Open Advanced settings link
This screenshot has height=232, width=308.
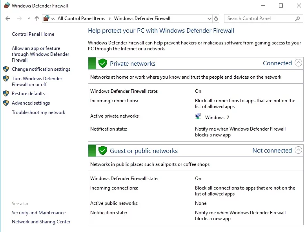[31, 103]
